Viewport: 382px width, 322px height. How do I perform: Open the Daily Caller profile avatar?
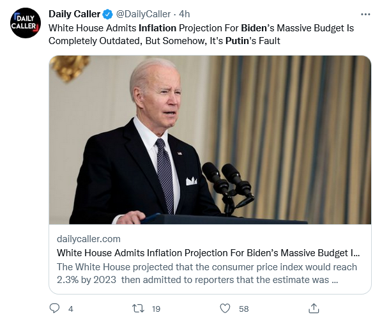[26, 23]
